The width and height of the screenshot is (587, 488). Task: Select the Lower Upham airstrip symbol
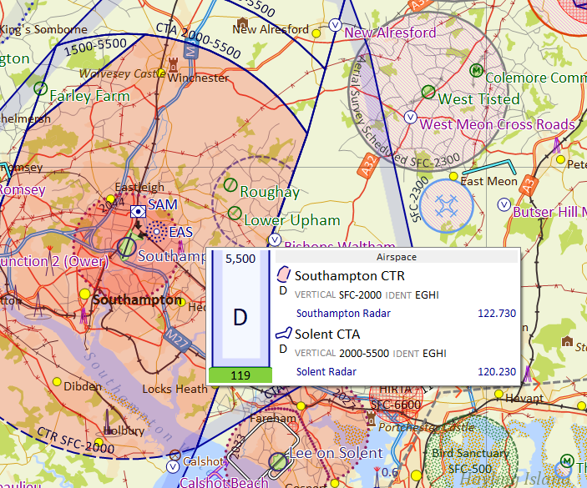[x=235, y=214]
